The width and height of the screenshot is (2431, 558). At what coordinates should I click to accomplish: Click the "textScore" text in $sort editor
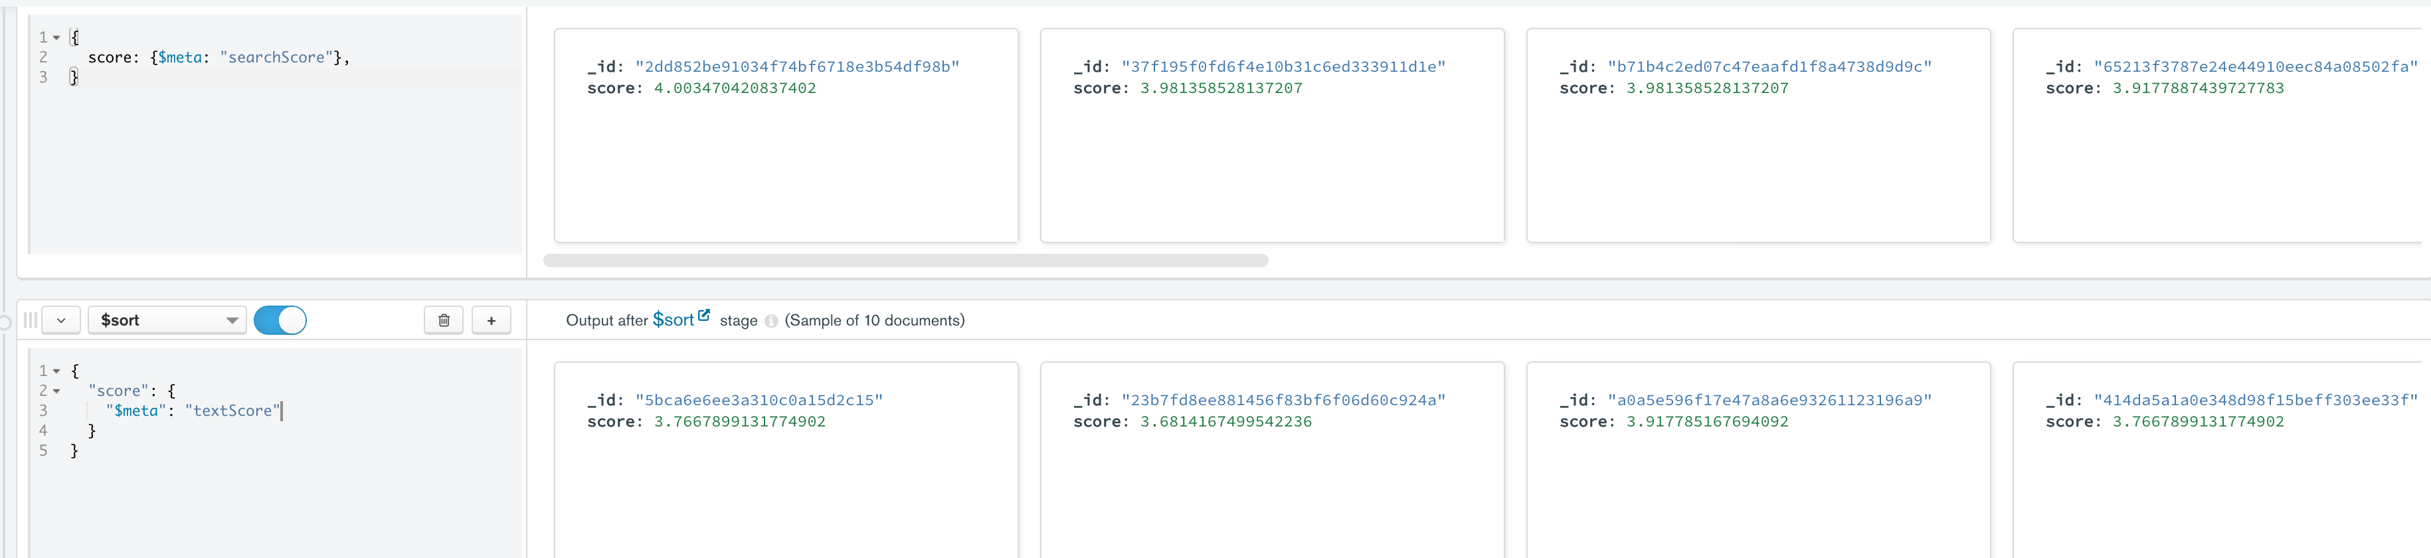click(x=232, y=411)
